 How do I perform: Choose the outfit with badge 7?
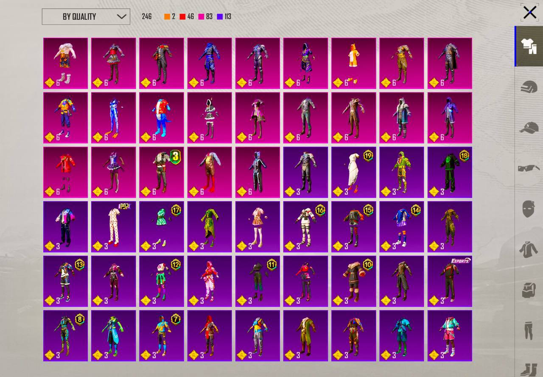coord(162,336)
